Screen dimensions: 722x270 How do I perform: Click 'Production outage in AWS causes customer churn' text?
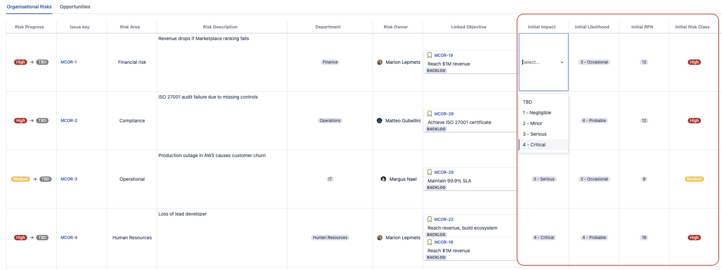coord(212,155)
